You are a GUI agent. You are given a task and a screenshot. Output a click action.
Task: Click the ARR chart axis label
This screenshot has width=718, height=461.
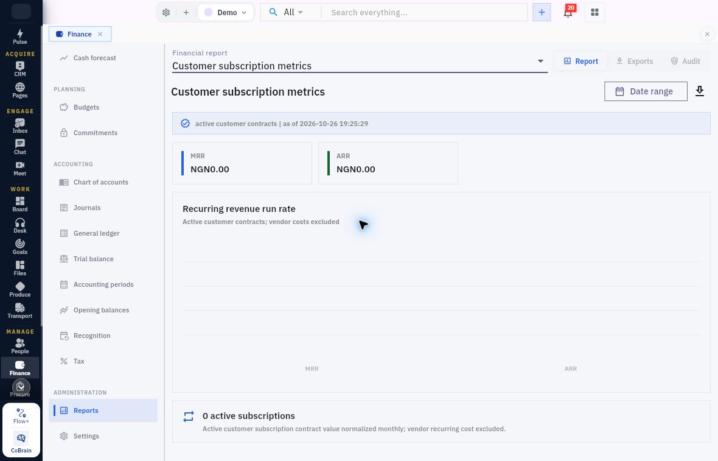coord(571,369)
